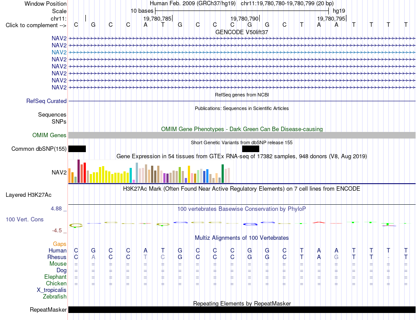This screenshot has width=416, height=320.
Task: Click the 'chr11:19,780,780-19,780,799 (20 bp)' position text
Action: (x=287, y=4)
